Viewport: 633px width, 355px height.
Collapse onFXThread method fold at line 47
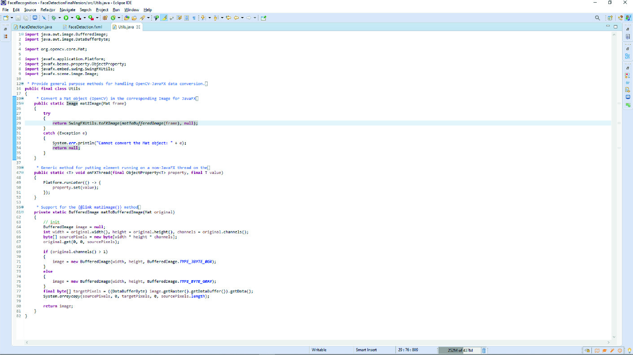click(x=22, y=172)
